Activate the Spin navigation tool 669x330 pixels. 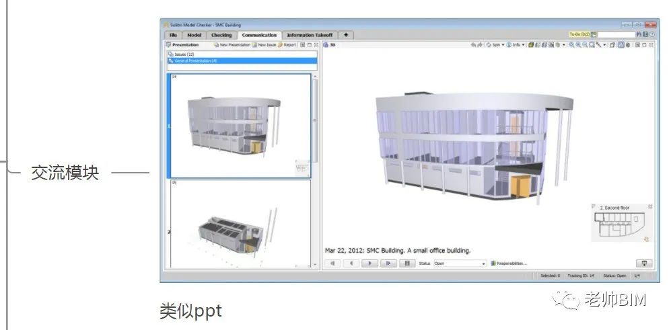click(493, 45)
